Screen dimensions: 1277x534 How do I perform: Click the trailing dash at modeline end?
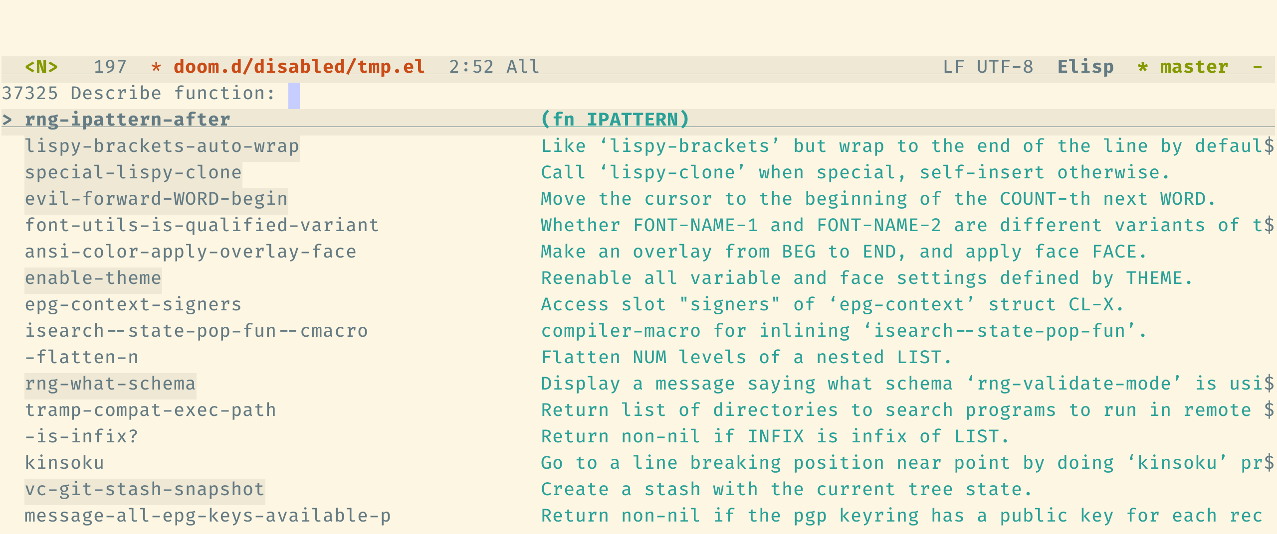point(1257,67)
